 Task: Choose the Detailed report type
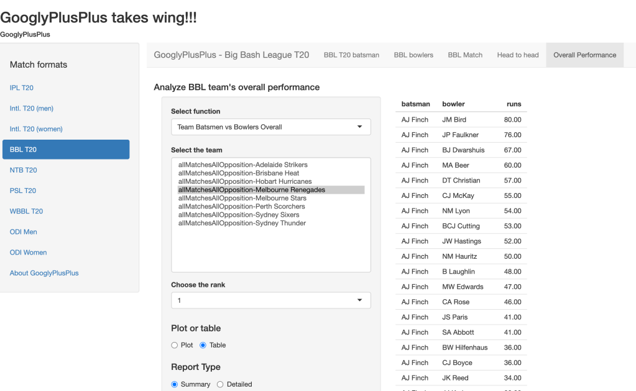220,384
